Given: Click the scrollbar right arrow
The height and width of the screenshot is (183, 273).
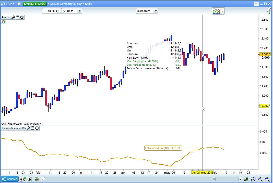Looking at the screenshot, I should click(240, 179).
